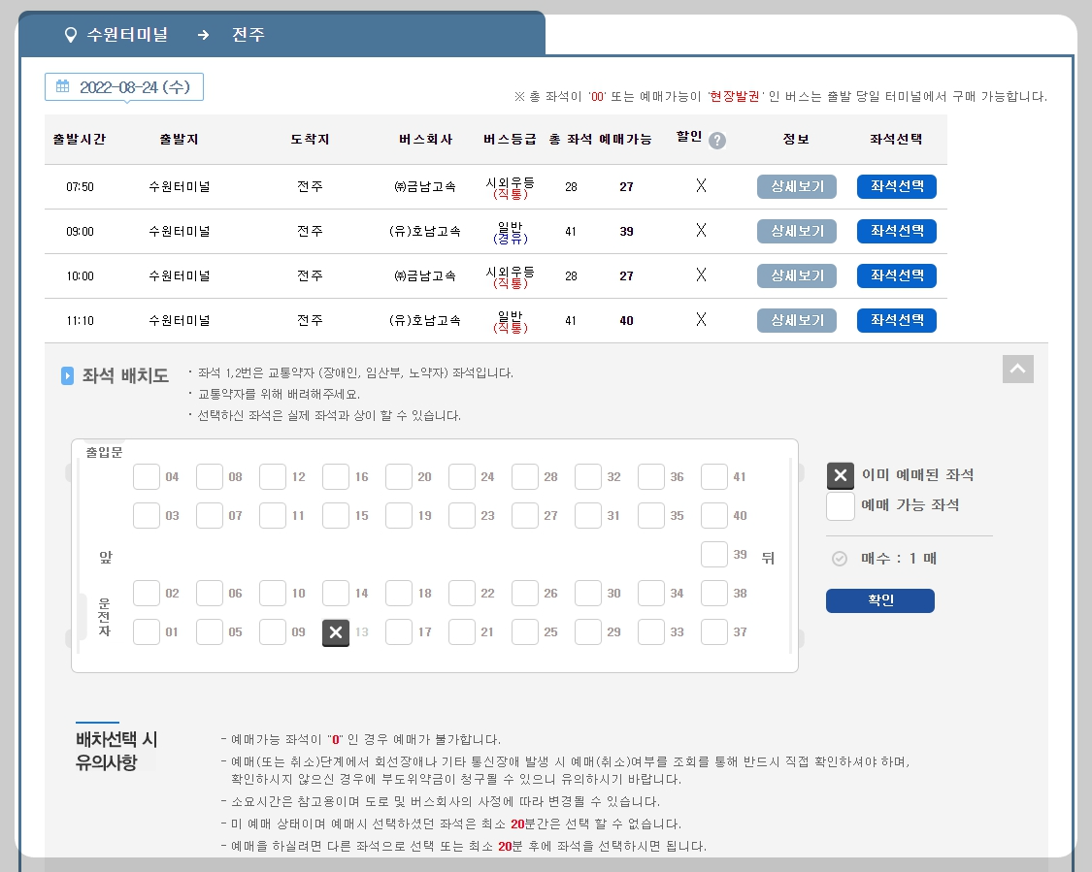This screenshot has width=1092, height=872.
Task: Collapse the seat layout using the up-arrow icon
Action: (1017, 369)
